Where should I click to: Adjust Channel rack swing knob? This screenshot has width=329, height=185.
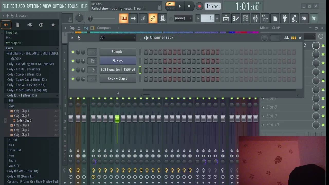tap(264, 38)
